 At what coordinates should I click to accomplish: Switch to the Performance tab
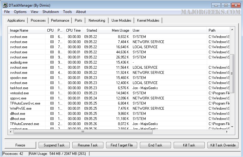click(60, 20)
